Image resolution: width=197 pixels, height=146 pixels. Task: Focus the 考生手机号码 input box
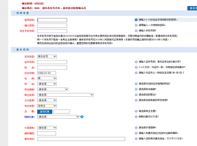tap(52, 31)
